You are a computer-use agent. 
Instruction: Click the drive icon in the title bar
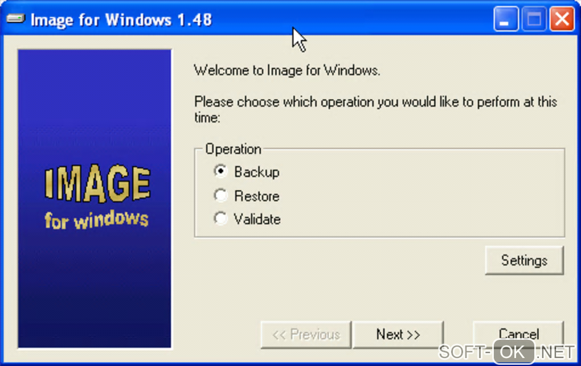coord(15,18)
